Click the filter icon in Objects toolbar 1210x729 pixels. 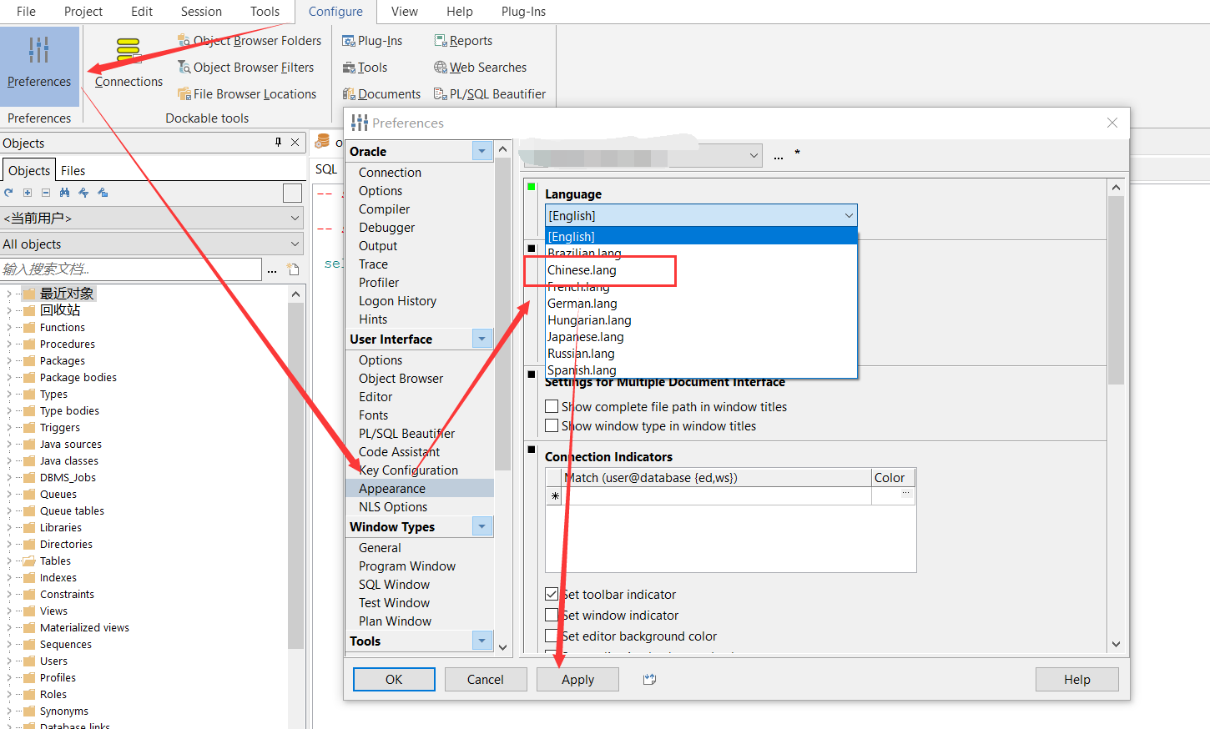click(83, 193)
